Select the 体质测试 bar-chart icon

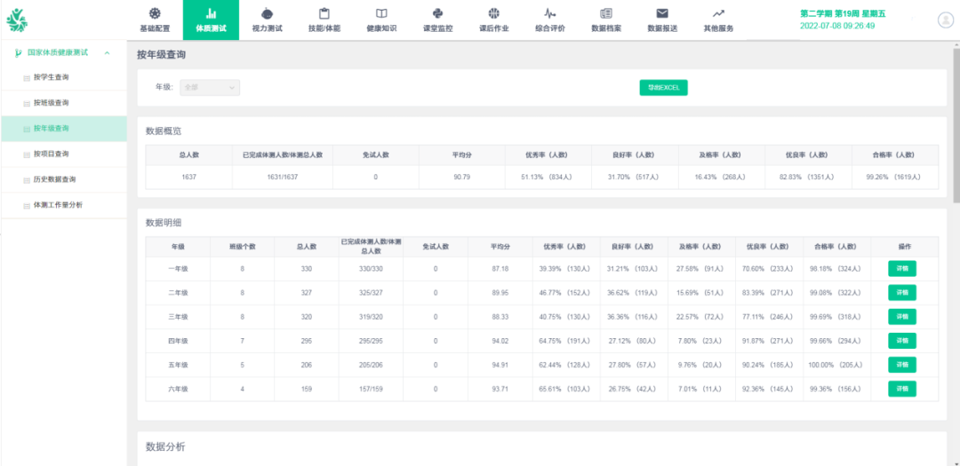[211, 13]
